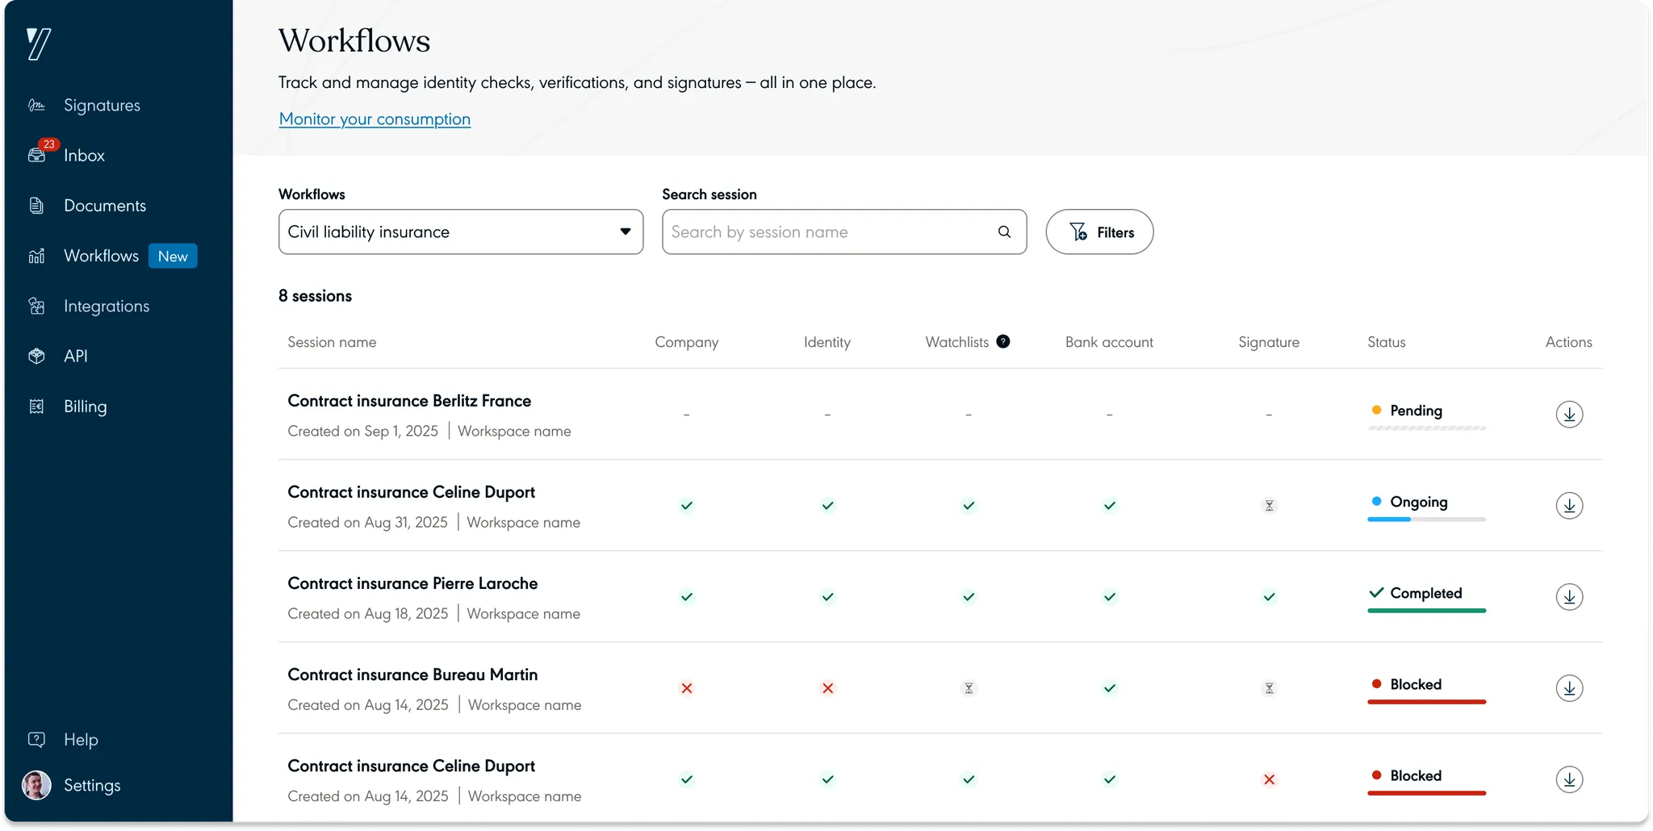Open Celine Duport session created Aug 14
1653x831 pixels.
click(x=412, y=766)
